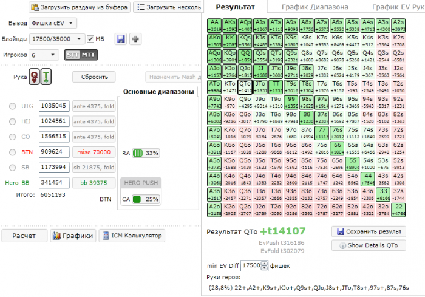
Task: Open the Игроков count dropdown
Action: (x=44, y=55)
